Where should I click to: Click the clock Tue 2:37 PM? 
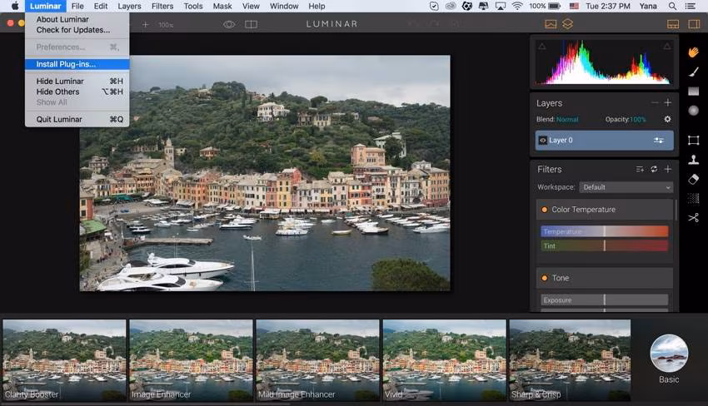[x=608, y=7]
